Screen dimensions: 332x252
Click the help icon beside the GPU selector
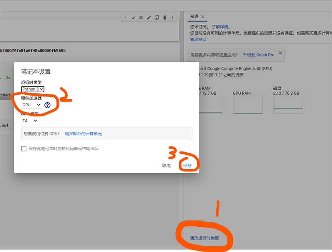(47, 105)
